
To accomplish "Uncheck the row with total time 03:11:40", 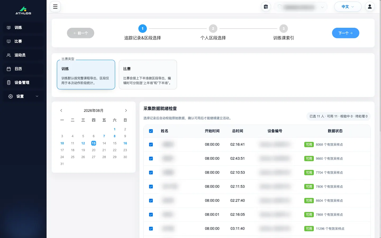I will [x=151, y=229].
